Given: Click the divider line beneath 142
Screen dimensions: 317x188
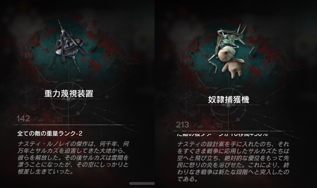Looking at the screenshot, I should point(73,125).
